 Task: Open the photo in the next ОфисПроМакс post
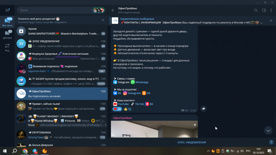click(x=154, y=129)
